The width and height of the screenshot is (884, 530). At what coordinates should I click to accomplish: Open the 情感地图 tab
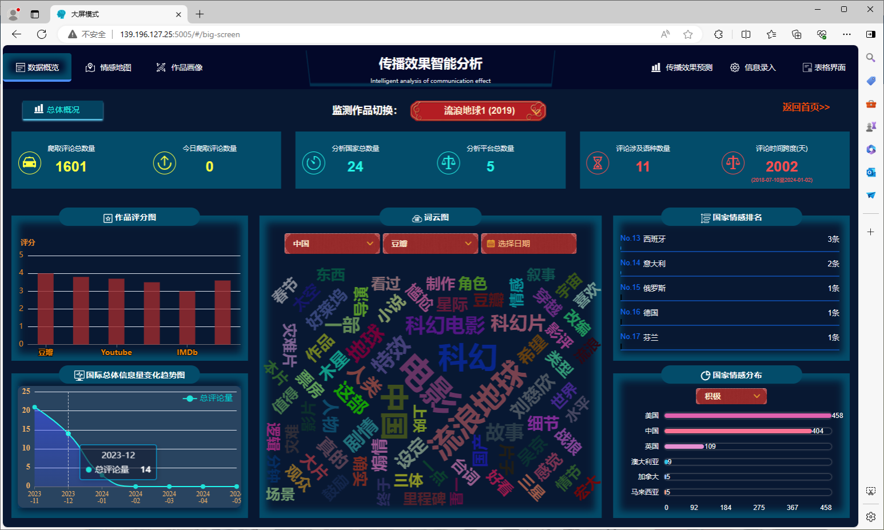click(x=109, y=67)
